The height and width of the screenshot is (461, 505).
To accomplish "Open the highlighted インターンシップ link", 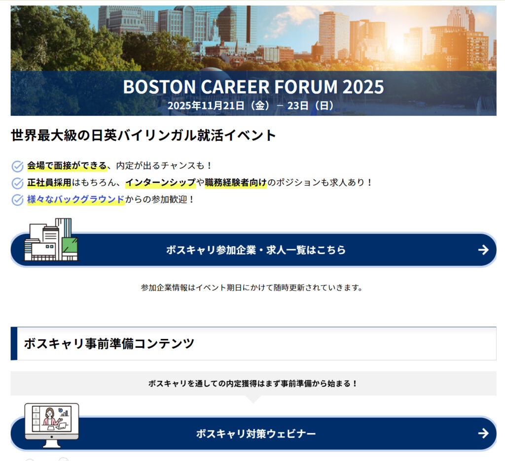I will click(x=161, y=183).
